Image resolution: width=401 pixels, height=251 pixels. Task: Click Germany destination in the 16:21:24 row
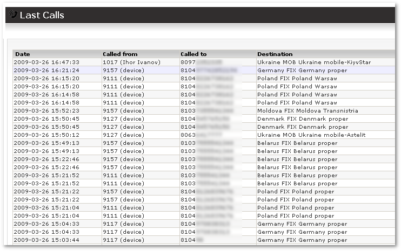tap(302, 70)
